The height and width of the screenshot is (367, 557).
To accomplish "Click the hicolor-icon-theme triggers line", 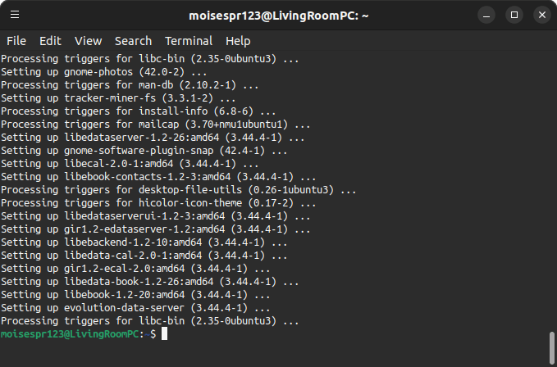I will [158, 203].
